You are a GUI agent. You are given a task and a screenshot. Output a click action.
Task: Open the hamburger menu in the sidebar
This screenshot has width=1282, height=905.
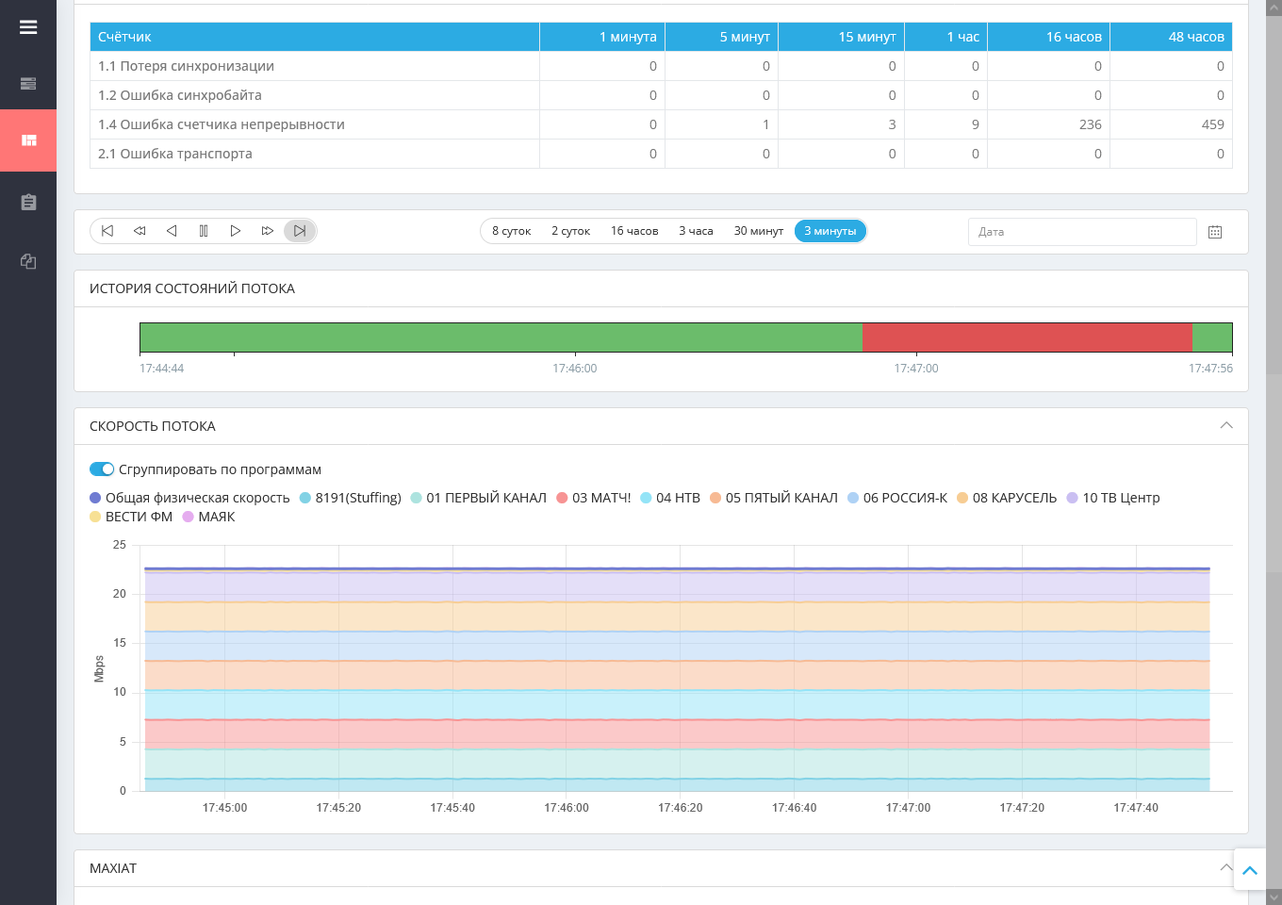[x=28, y=27]
